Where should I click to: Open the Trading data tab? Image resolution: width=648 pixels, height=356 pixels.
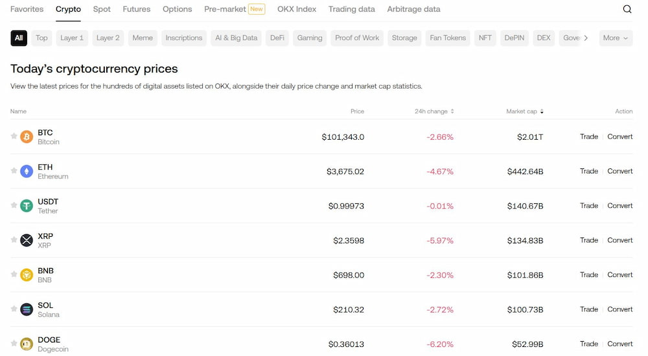352,9
